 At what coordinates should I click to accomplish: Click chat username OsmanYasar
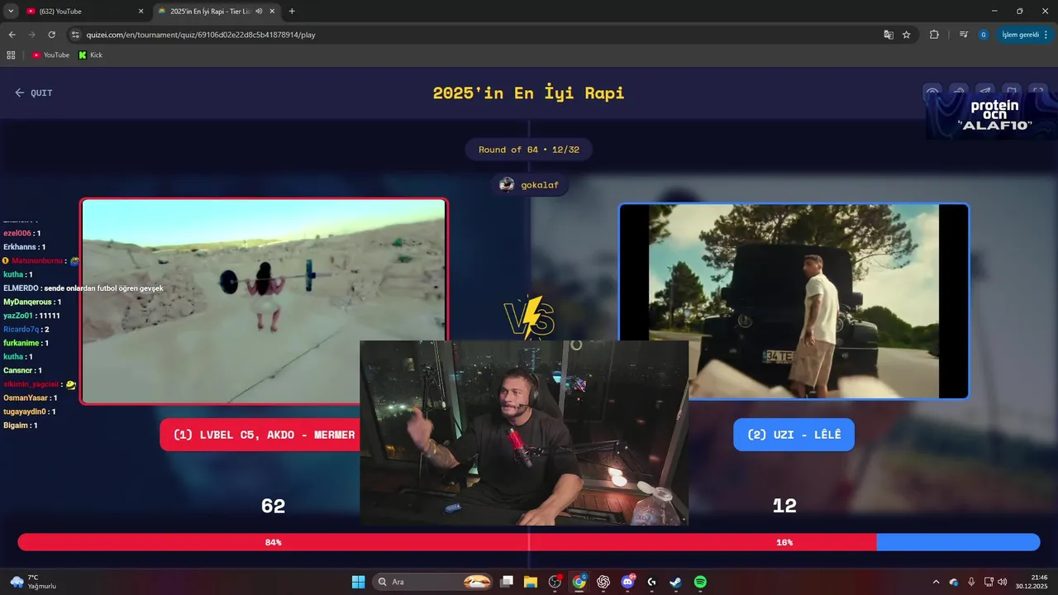tap(26, 397)
